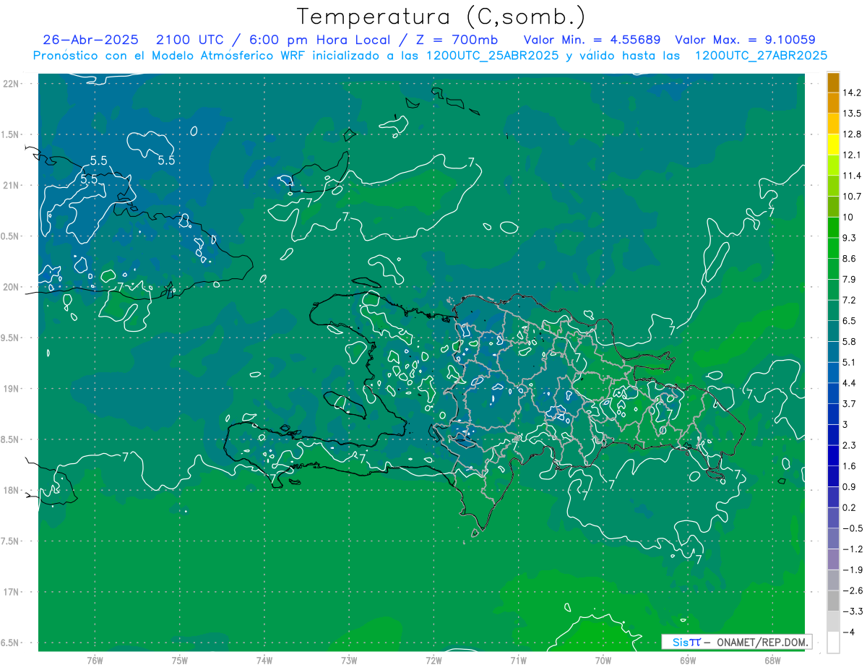Click colorbar value "5.1"
The image size is (867, 670).
850,362
